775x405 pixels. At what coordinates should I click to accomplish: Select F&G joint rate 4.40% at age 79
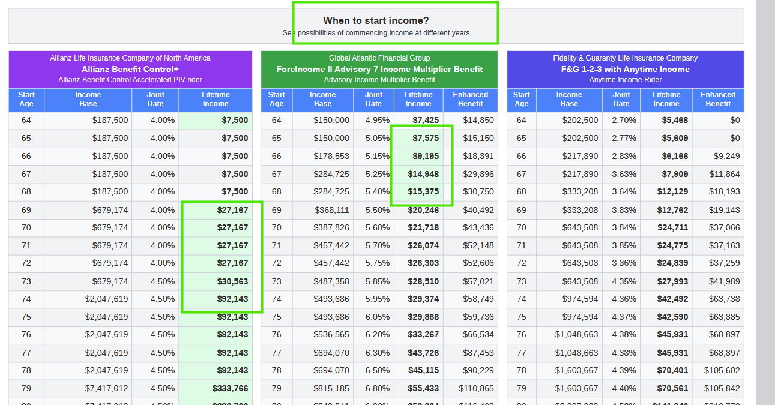click(624, 388)
